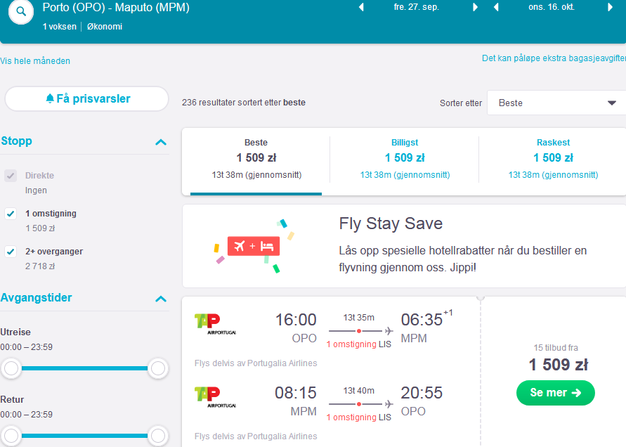The height and width of the screenshot is (447, 626).
Task: Toggle the Direkte stops checkbox
Action: click(x=11, y=176)
